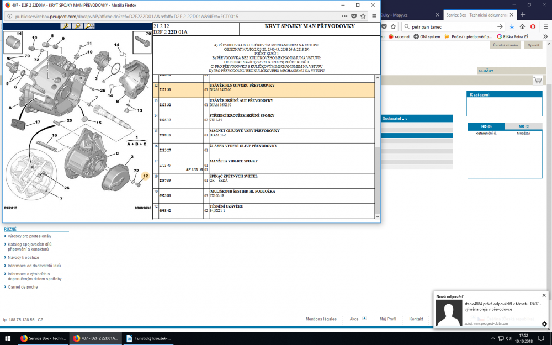This screenshot has width=552, height=345.
Task: Bookmark the popup page with star icon
Action: (x=363, y=16)
